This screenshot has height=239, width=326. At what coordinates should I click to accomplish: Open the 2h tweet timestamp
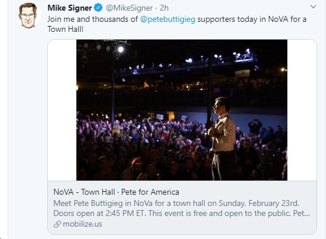[x=164, y=8]
